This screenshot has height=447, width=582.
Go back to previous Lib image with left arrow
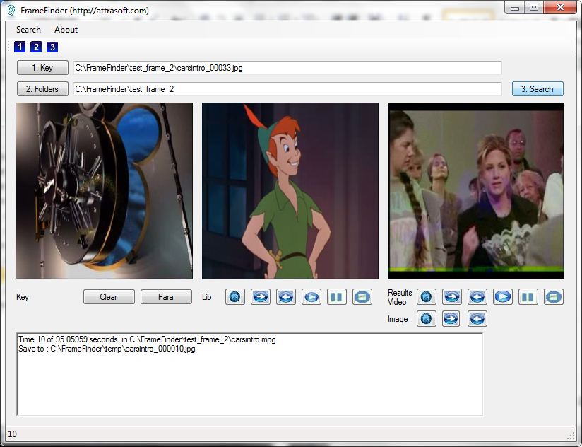coord(286,297)
